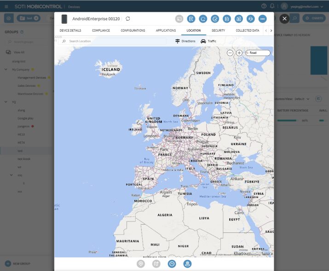Open the Security tab
The image size is (329, 271).
point(218,31)
